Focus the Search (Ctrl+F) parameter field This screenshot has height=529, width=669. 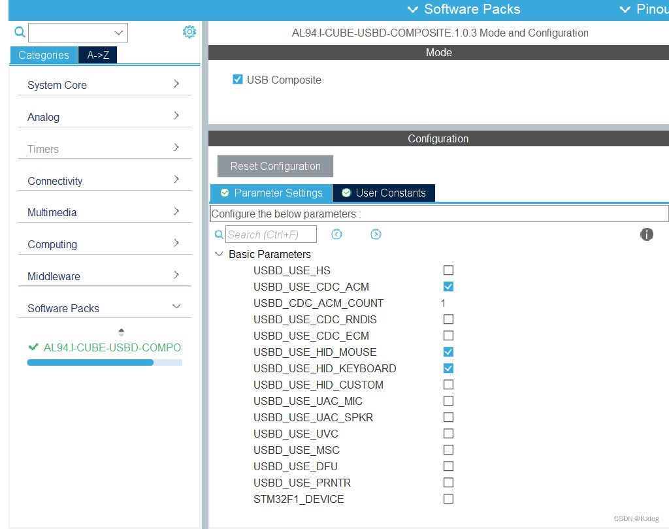pyautogui.click(x=271, y=234)
